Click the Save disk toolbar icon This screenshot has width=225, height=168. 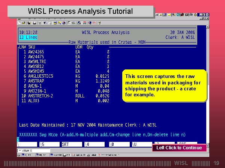(x=29, y=22)
